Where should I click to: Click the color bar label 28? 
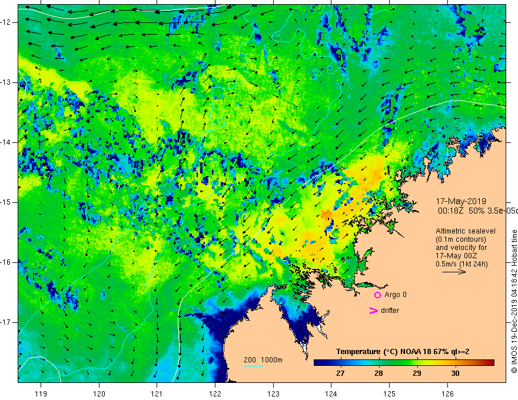pyautogui.click(x=378, y=374)
